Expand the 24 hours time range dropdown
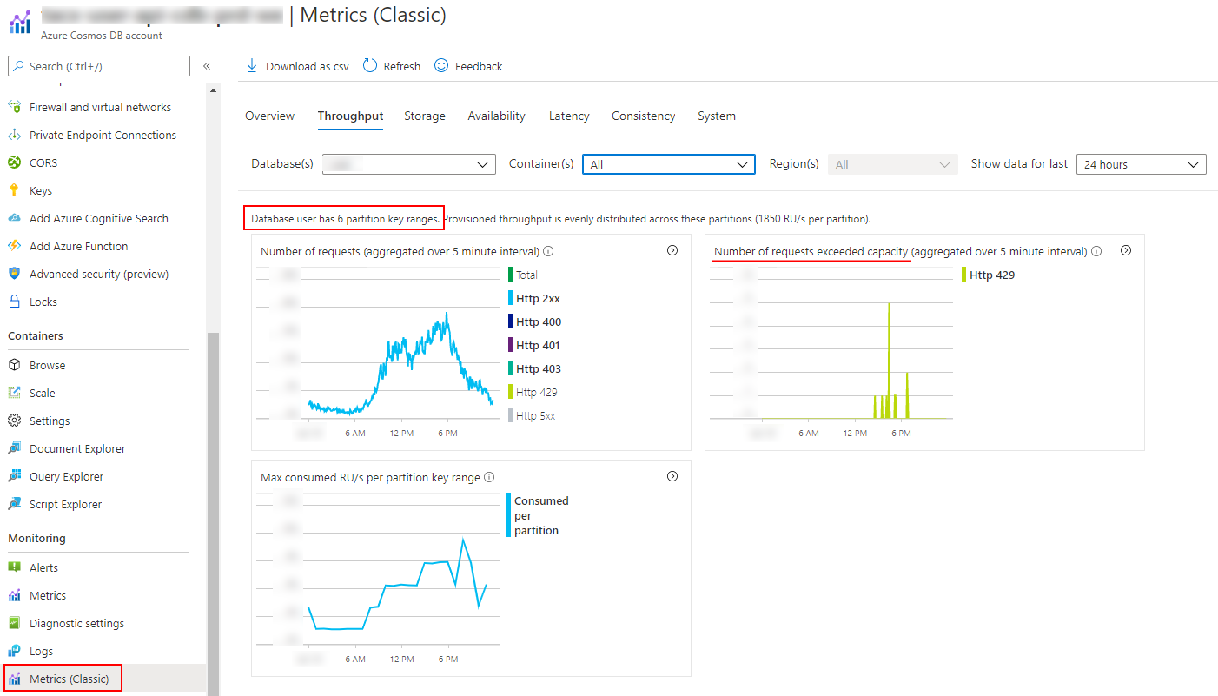This screenshot has width=1218, height=696. pyautogui.click(x=1141, y=164)
